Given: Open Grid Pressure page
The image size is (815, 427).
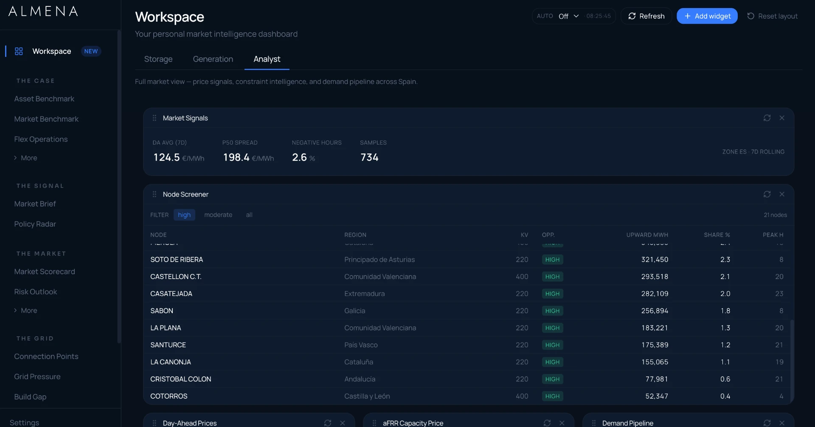Looking at the screenshot, I should pyautogui.click(x=37, y=377).
